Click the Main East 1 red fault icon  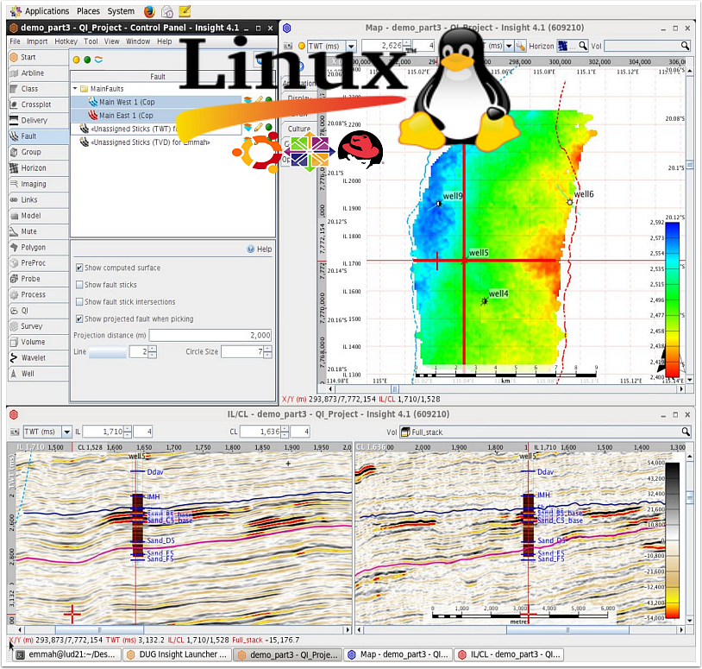point(92,116)
